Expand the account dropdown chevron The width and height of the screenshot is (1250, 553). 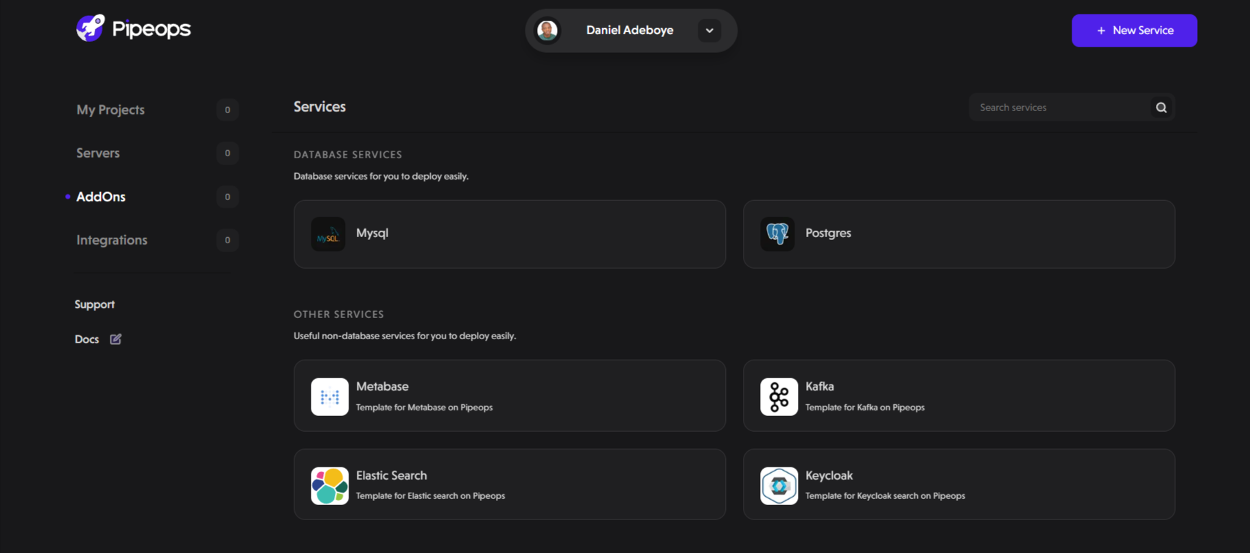[x=709, y=30]
